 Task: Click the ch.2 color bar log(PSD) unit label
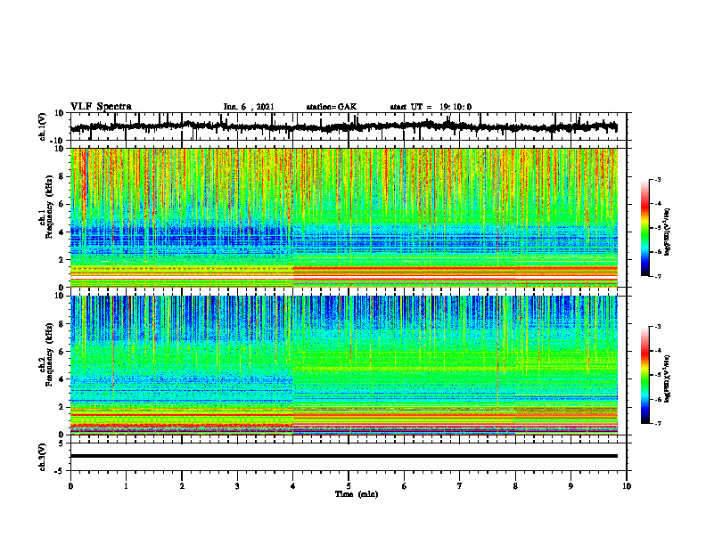click(x=668, y=378)
